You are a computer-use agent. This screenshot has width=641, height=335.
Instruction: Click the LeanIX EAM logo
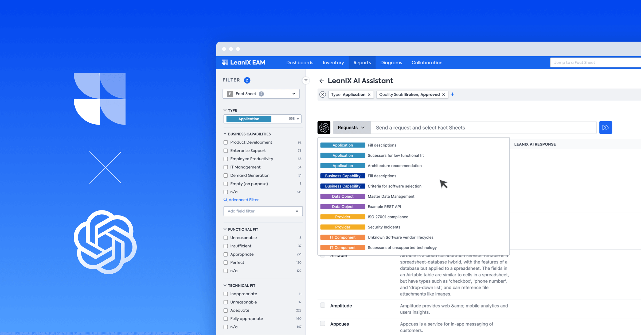pos(243,62)
